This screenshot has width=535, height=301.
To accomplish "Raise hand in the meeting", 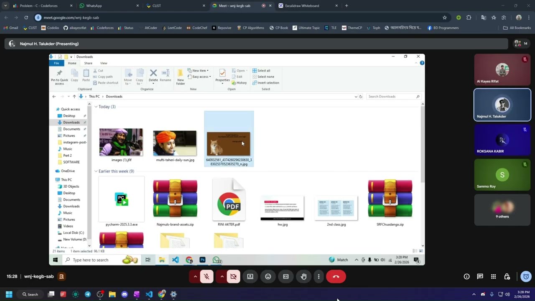I will (304, 276).
